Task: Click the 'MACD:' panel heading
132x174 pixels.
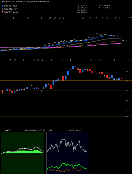Action: click(8, 130)
